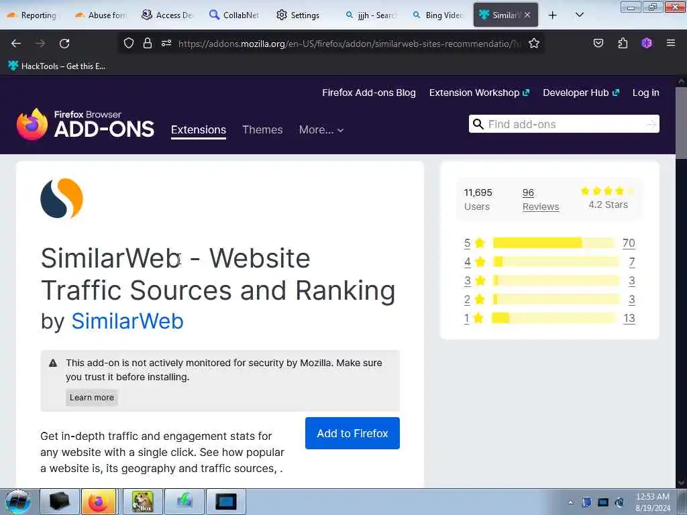Screen dimensions: 687x515
Task: Switch to the Abuse form tab
Action: 101,15
